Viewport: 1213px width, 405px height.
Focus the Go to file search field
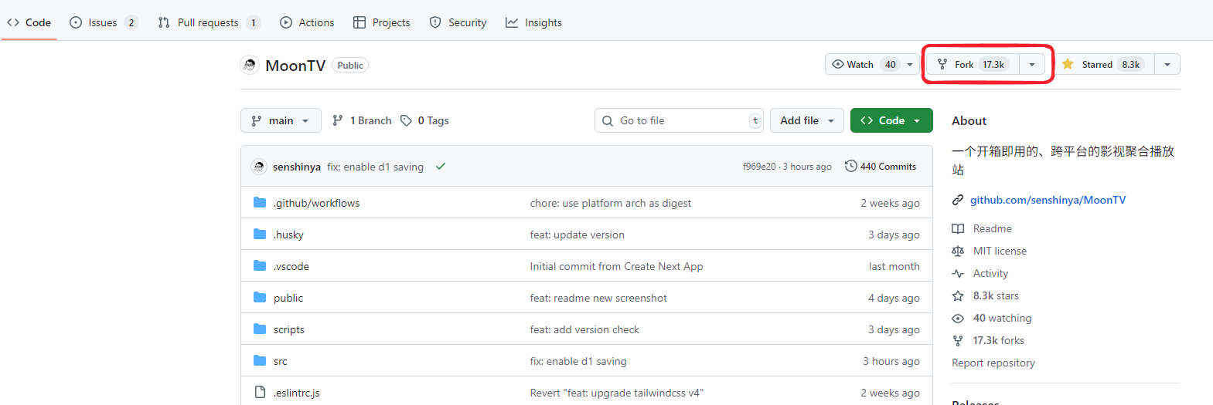tap(679, 120)
